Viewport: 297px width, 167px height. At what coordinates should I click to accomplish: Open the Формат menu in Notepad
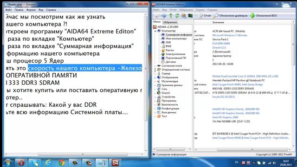coord(31,10)
